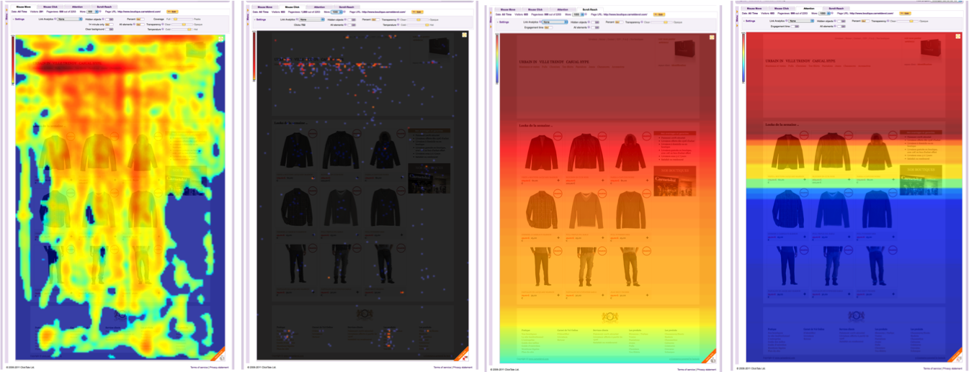Open Link Analytics dropdown in the Attention panel
This screenshot has width=969, height=372.
point(801,21)
